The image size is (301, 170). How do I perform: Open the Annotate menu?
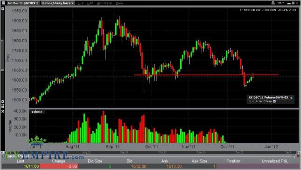click(x=105, y=3)
